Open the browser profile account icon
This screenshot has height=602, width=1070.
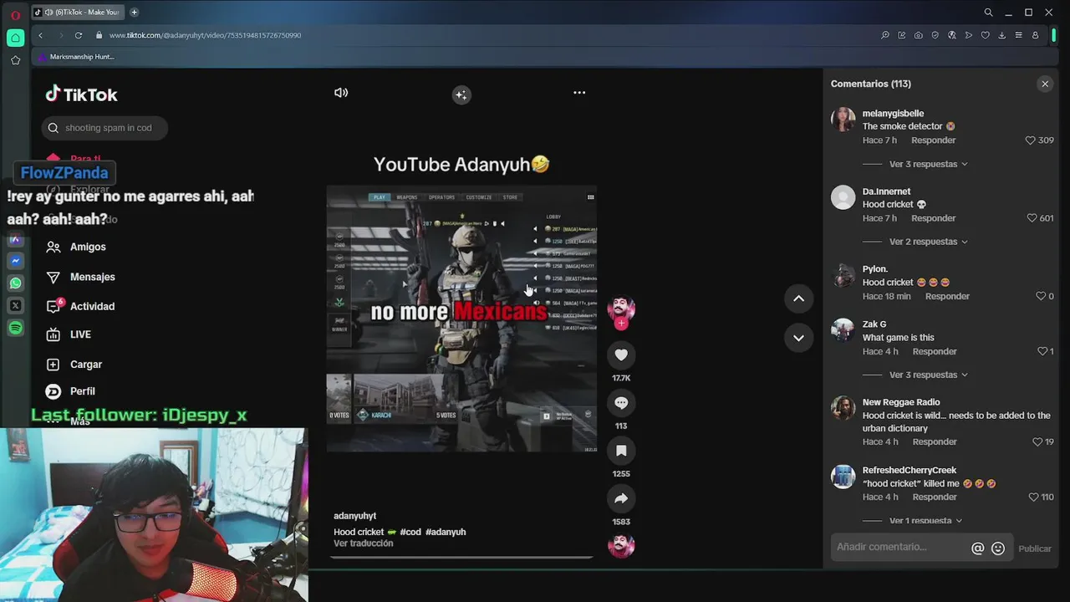tap(1035, 35)
